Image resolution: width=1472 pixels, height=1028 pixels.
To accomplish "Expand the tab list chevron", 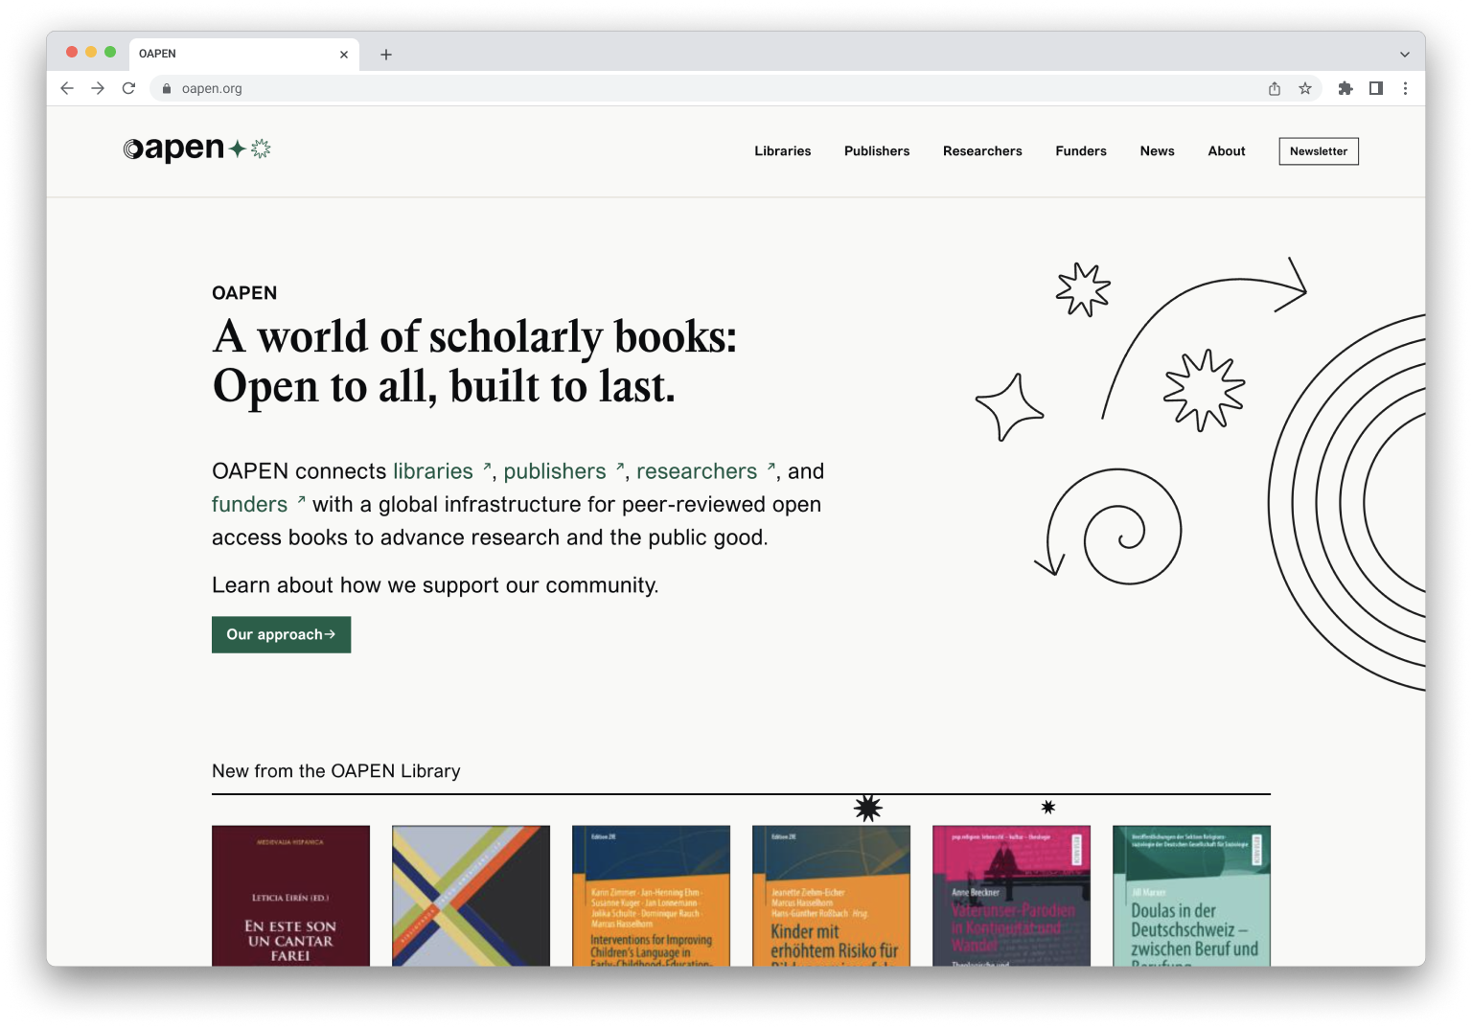I will [x=1403, y=55].
